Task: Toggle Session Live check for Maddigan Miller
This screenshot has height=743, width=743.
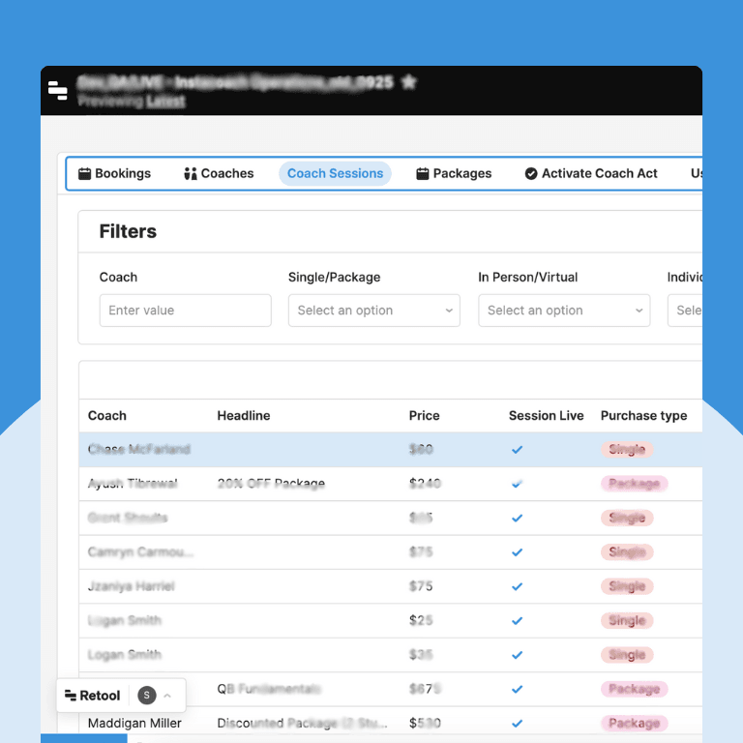Action: 517,723
